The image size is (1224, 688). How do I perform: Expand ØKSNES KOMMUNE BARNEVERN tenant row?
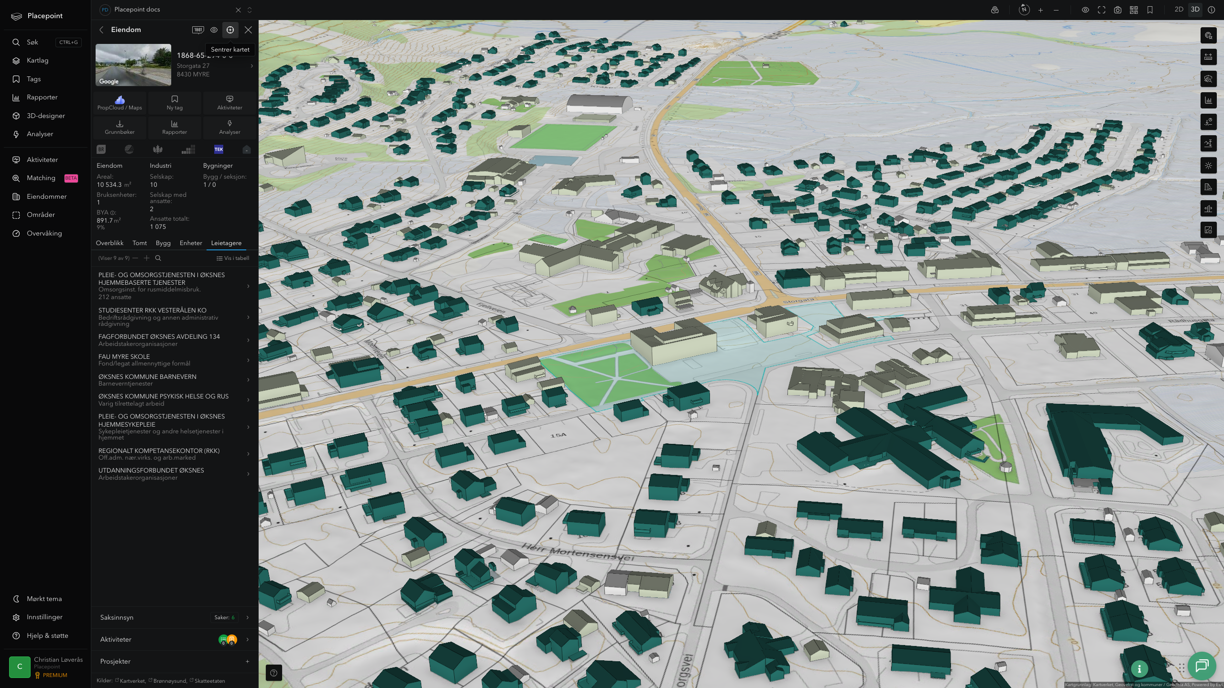pos(175,380)
